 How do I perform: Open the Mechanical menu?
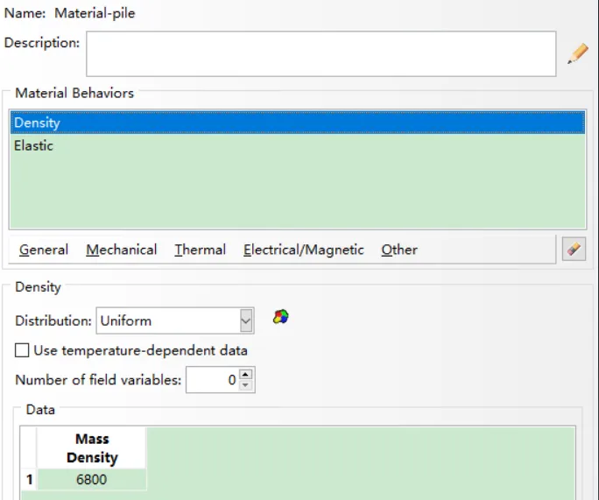(122, 250)
